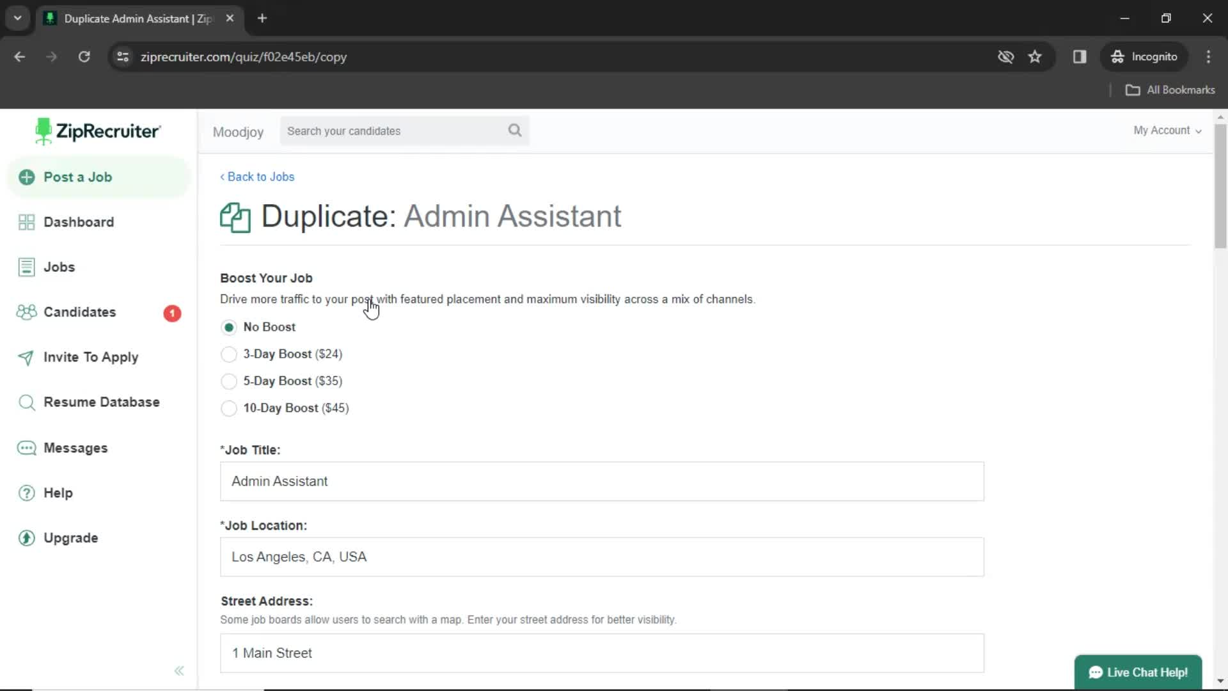Click the Live Chat Help button
1228x691 pixels.
click(1140, 672)
